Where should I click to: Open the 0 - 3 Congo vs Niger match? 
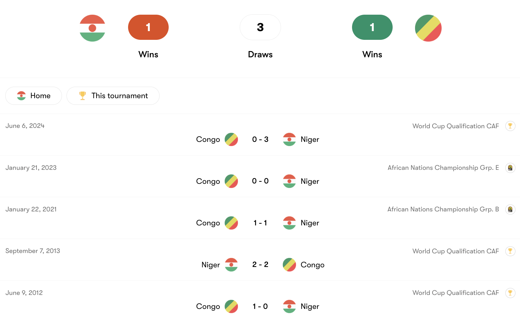(260, 139)
